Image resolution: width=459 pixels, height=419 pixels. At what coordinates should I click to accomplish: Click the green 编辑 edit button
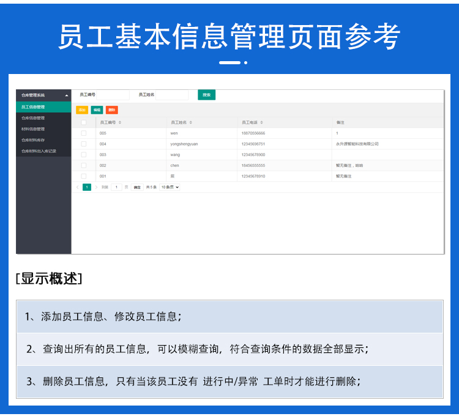click(97, 110)
